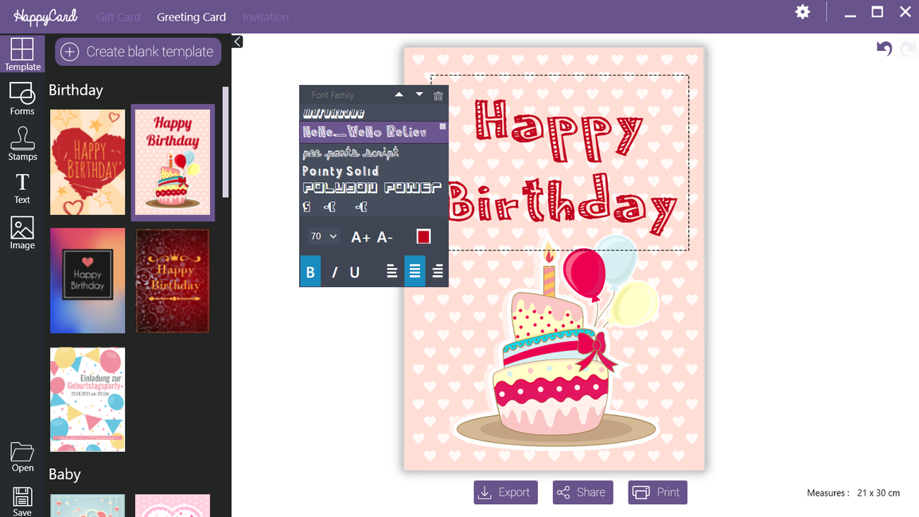Image resolution: width=919 pixels, height=517 pixels.
Task: Move down in font list
Action: pyautogui.click(x=419, y=95)
